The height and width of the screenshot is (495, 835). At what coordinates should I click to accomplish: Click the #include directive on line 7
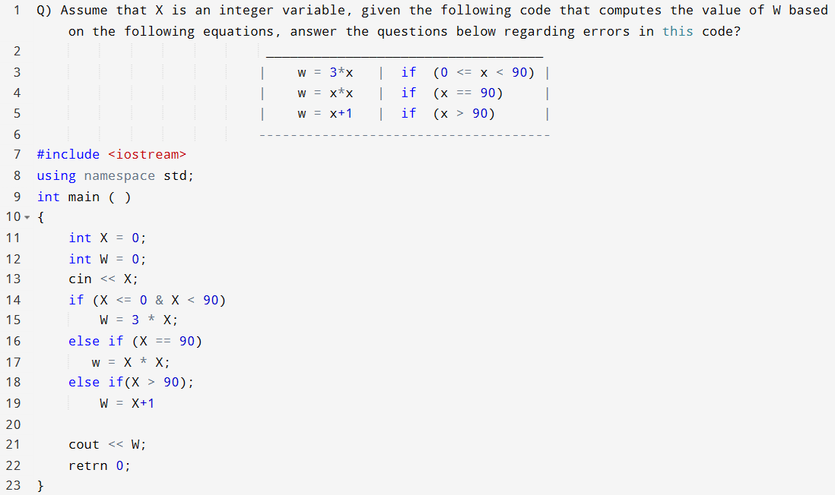click(68, 154)
